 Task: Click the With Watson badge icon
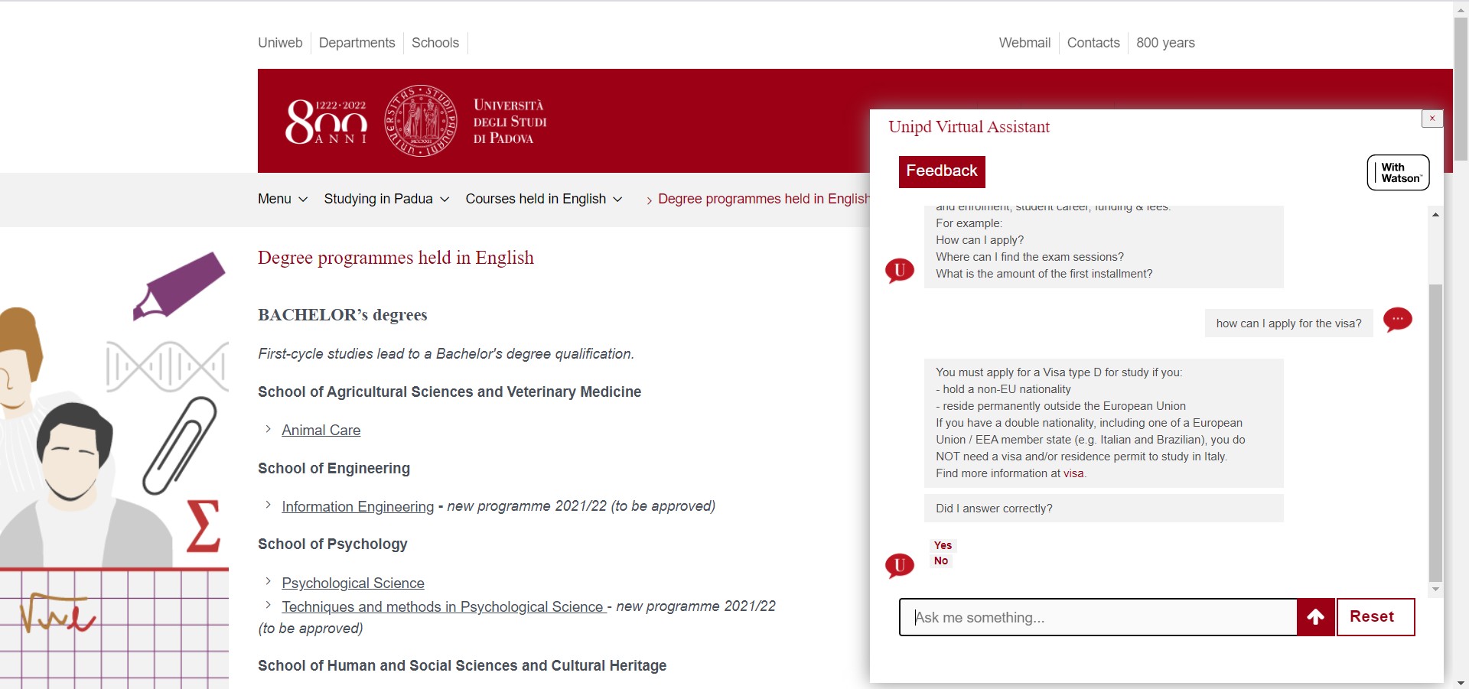(x=1398, y=173)
